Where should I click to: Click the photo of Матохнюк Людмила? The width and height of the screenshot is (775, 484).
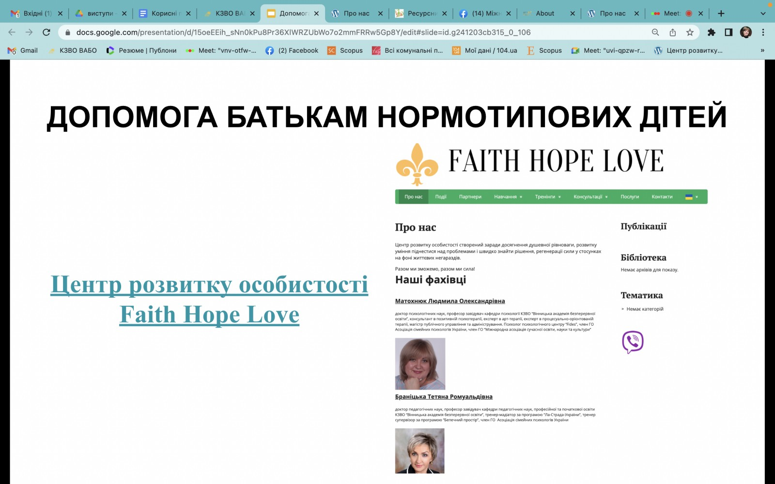point(420,363)
